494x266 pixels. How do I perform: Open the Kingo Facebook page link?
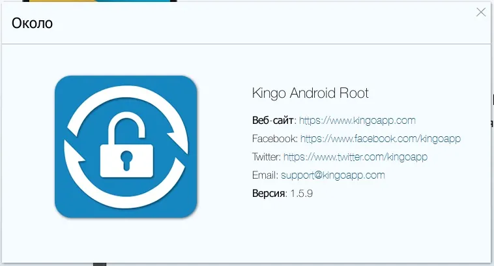381,139
